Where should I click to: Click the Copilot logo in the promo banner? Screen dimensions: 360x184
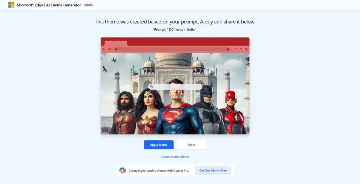coord(122,170)
